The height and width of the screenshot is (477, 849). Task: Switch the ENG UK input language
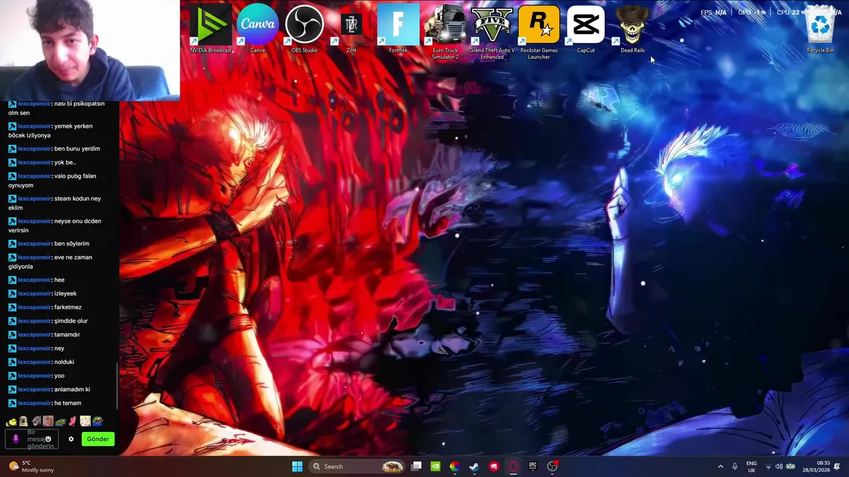pos(751,466)
